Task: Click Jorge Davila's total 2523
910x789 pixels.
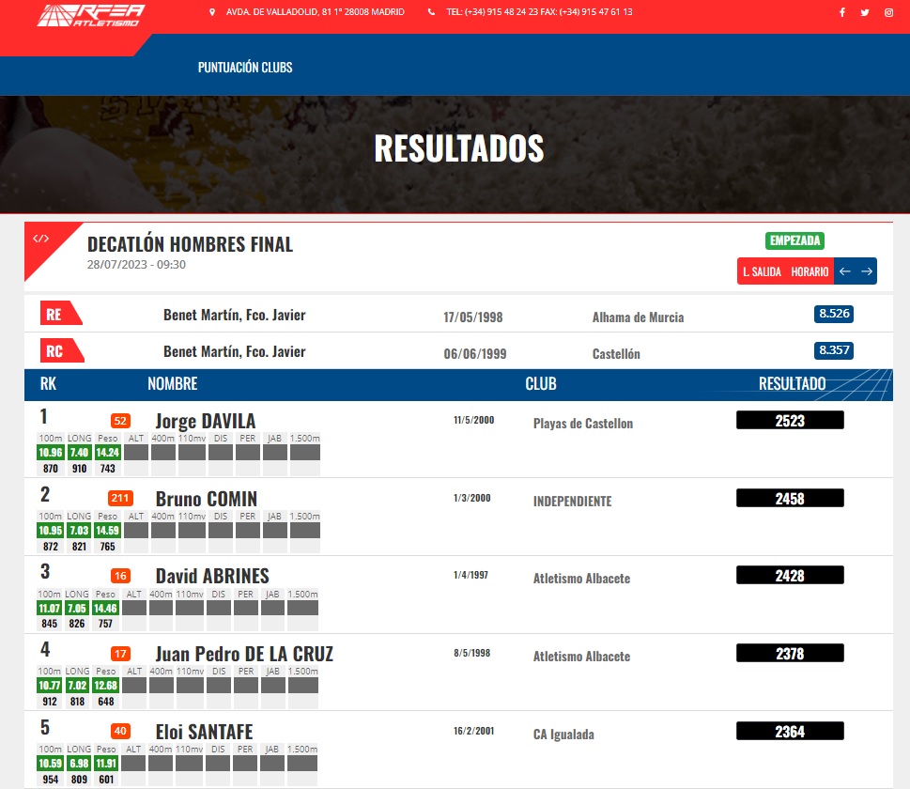Action: [790, 421]
